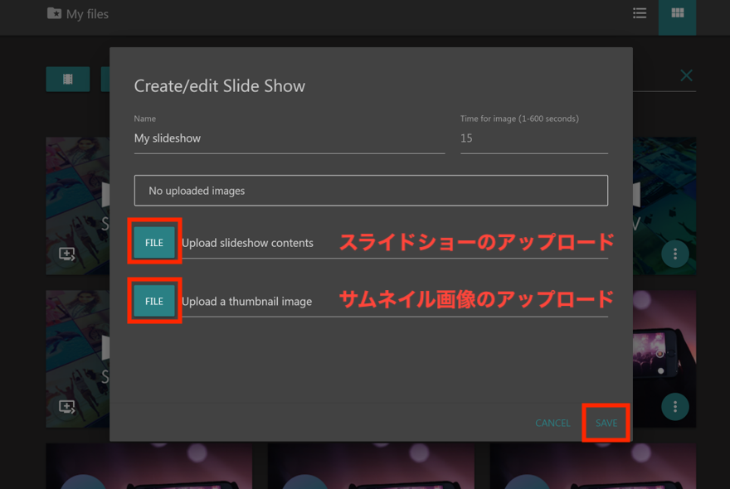This screenshot has height=489, width=730.
Task: Click 'Upload a thumbnail image' label
Action: tap(246, 302)
